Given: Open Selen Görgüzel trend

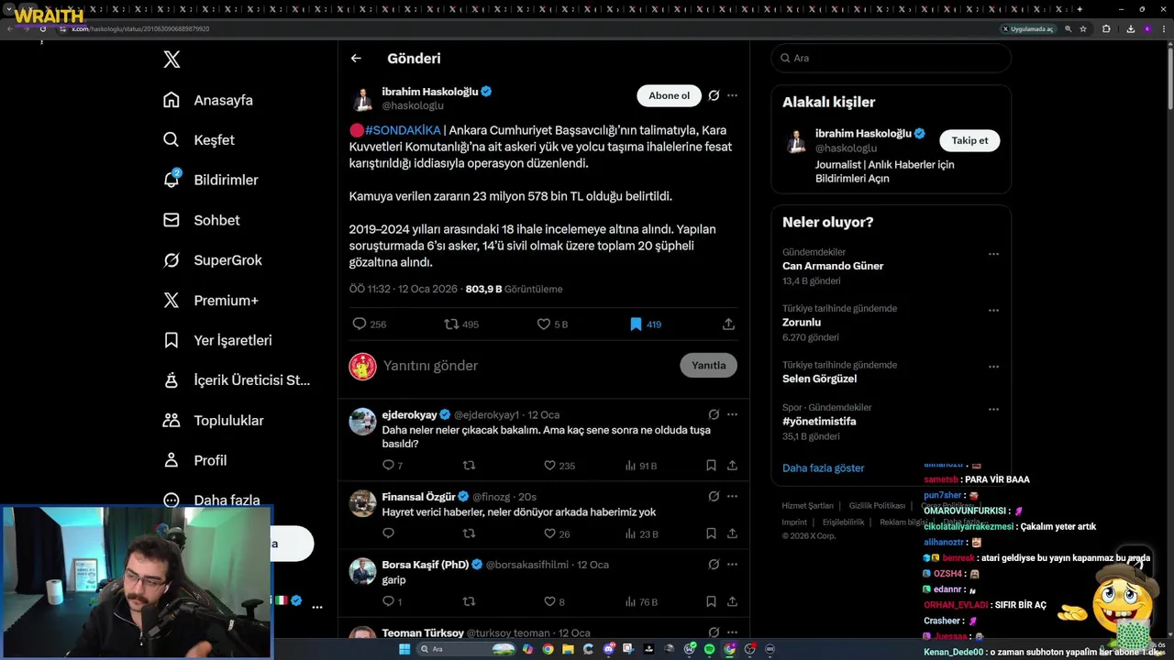Looking at the screenshot, I should click(819, 379).
